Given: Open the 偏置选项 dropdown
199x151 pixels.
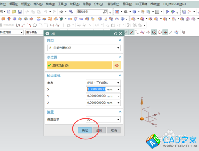Looking at the screenshot, I should [x=103, y=119].
